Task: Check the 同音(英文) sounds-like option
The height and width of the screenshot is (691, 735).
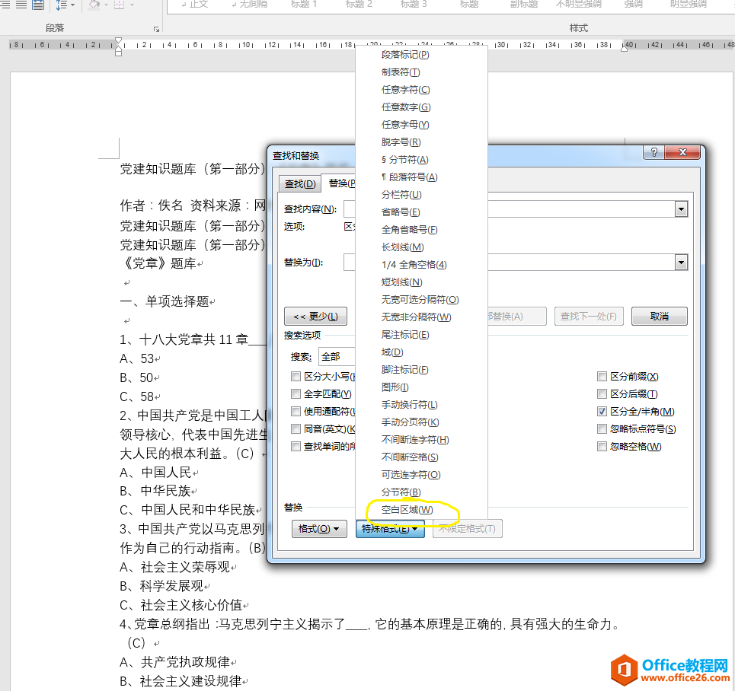Action: coord(296,428)
